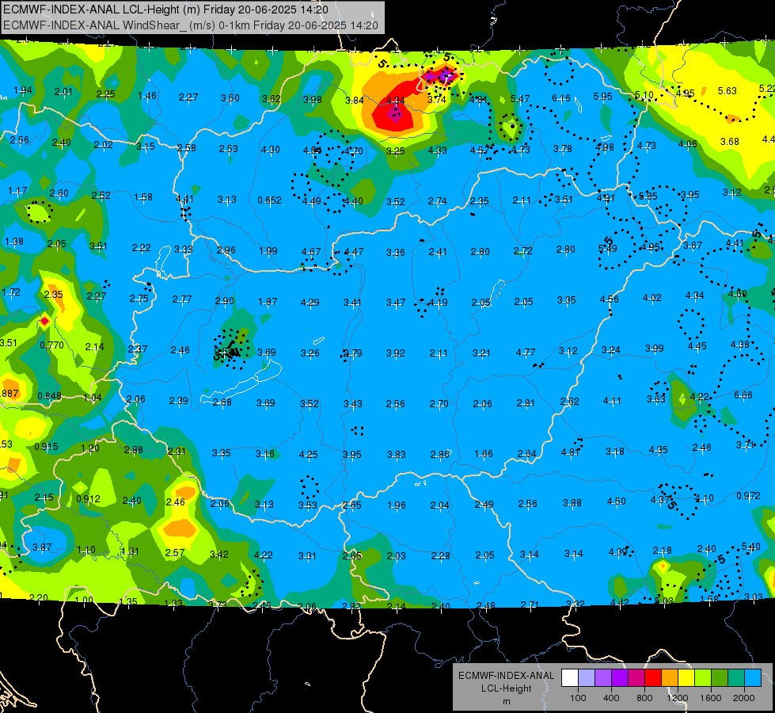Click the wind shear value 3.68
The height and width of the screenshot is (713, 775).
tap(730, 142)
